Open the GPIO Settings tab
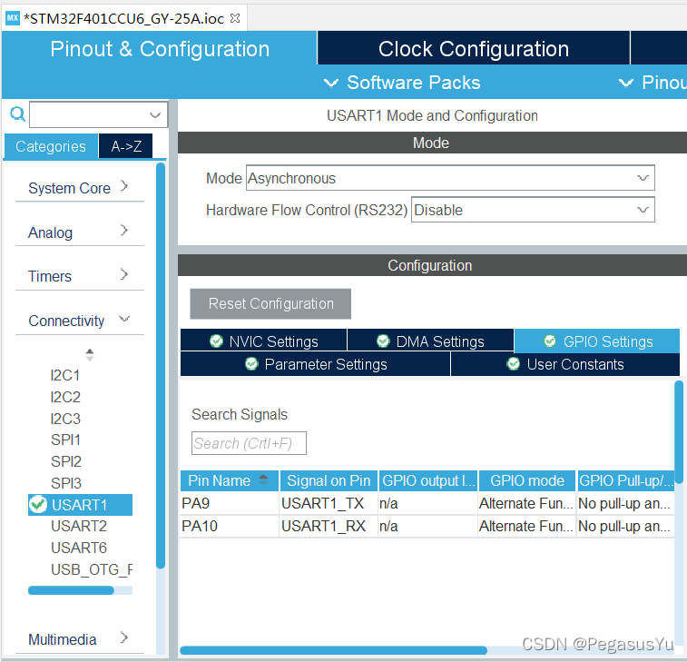The width and height of the screenshot is (687, 662). pos(597,341)
